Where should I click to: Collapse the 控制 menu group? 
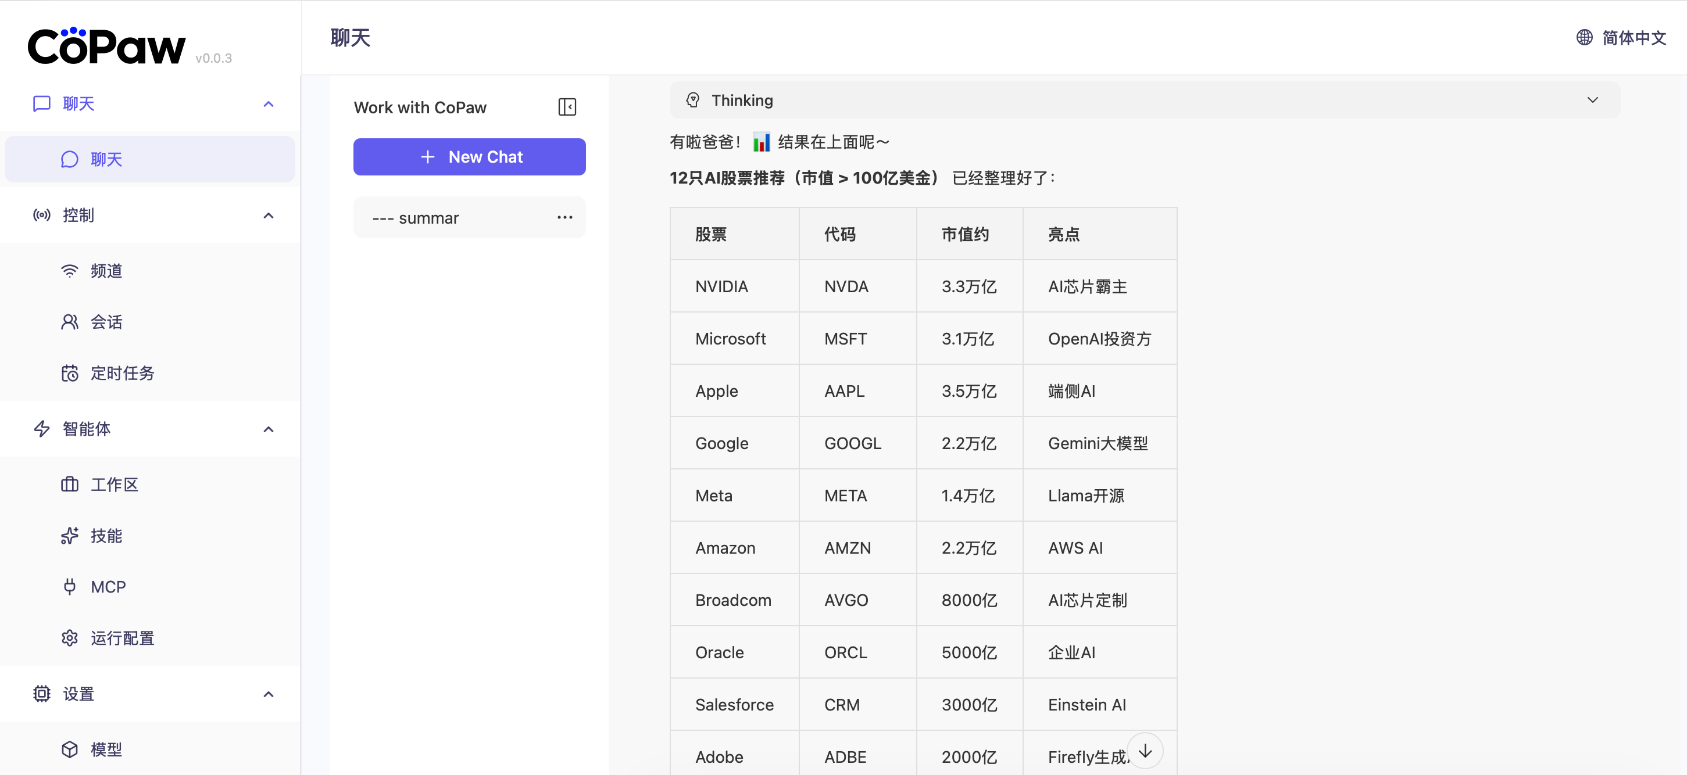click(268, 216)
